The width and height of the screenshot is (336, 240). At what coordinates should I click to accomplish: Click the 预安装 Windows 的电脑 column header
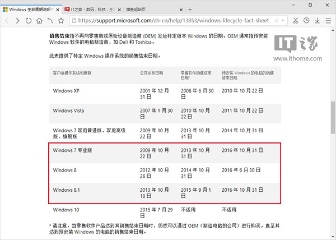[248, 75]
